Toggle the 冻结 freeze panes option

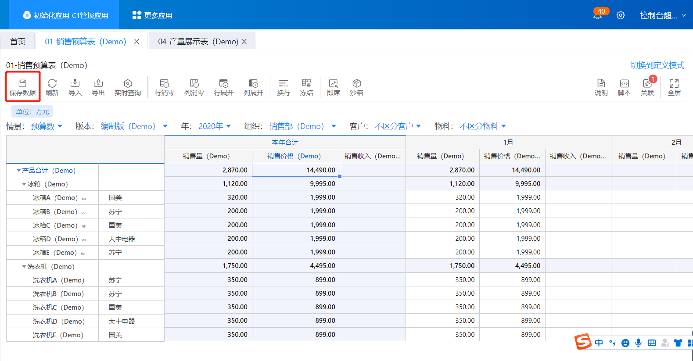coord(306,87)
